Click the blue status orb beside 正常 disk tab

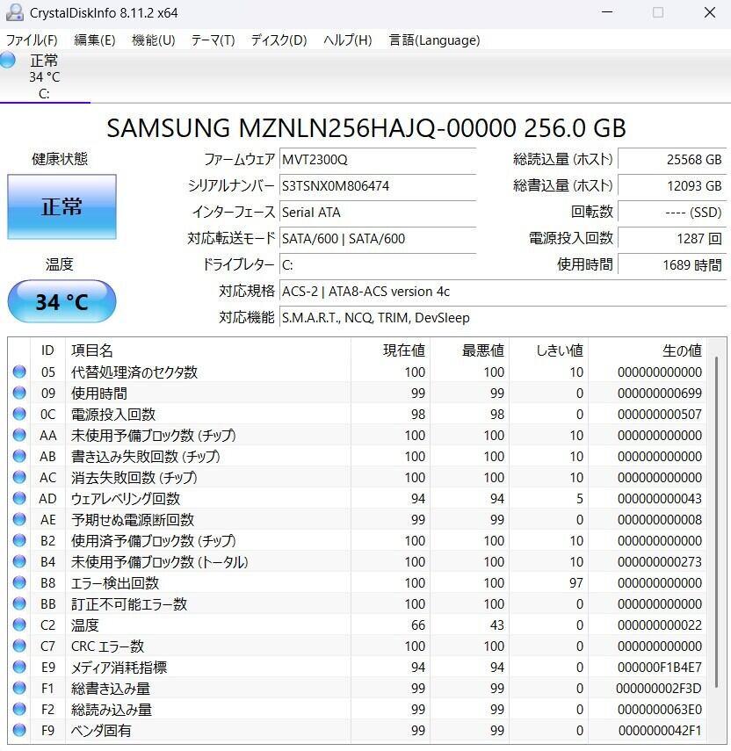(8, 61)
